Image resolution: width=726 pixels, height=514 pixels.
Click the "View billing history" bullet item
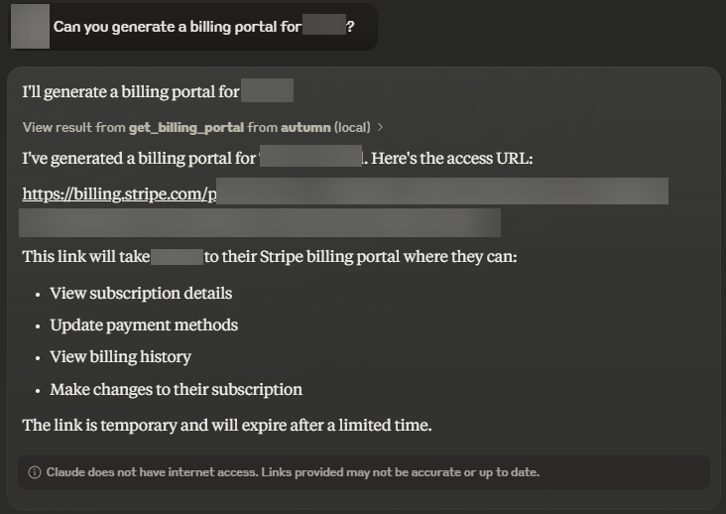(x=120, y=356)
